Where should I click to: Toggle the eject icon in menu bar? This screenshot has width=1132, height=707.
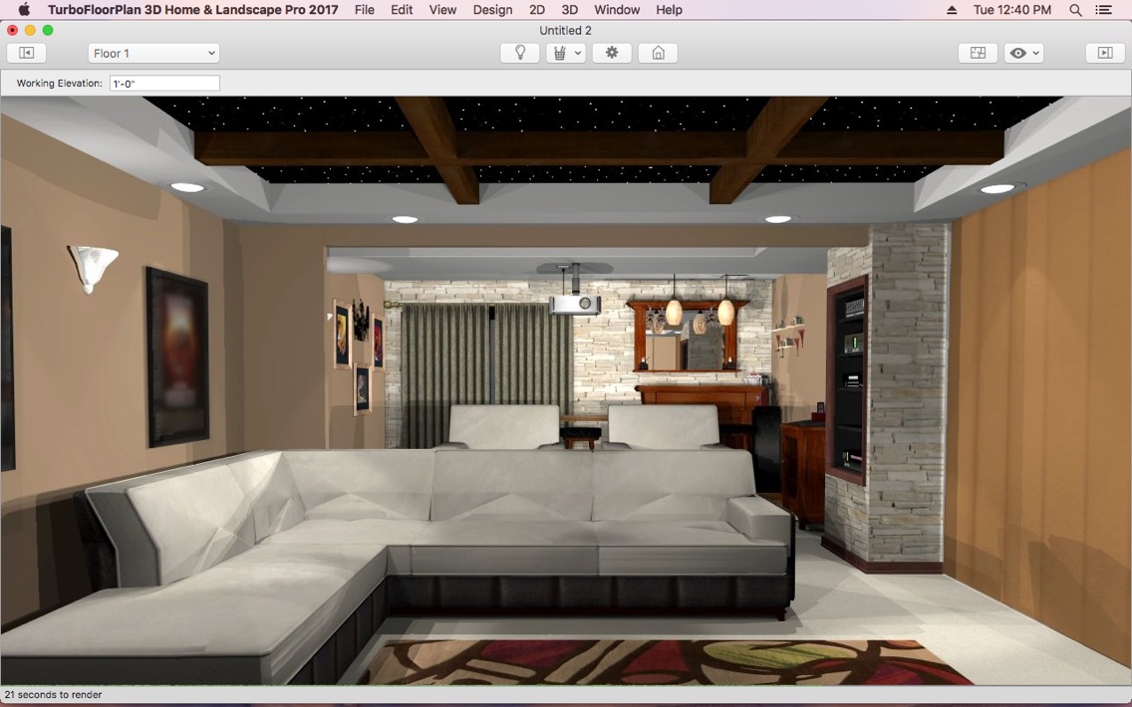(x=950, y=10)
